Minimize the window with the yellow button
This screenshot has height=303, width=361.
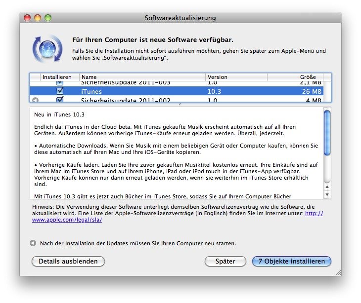(38, 18)
